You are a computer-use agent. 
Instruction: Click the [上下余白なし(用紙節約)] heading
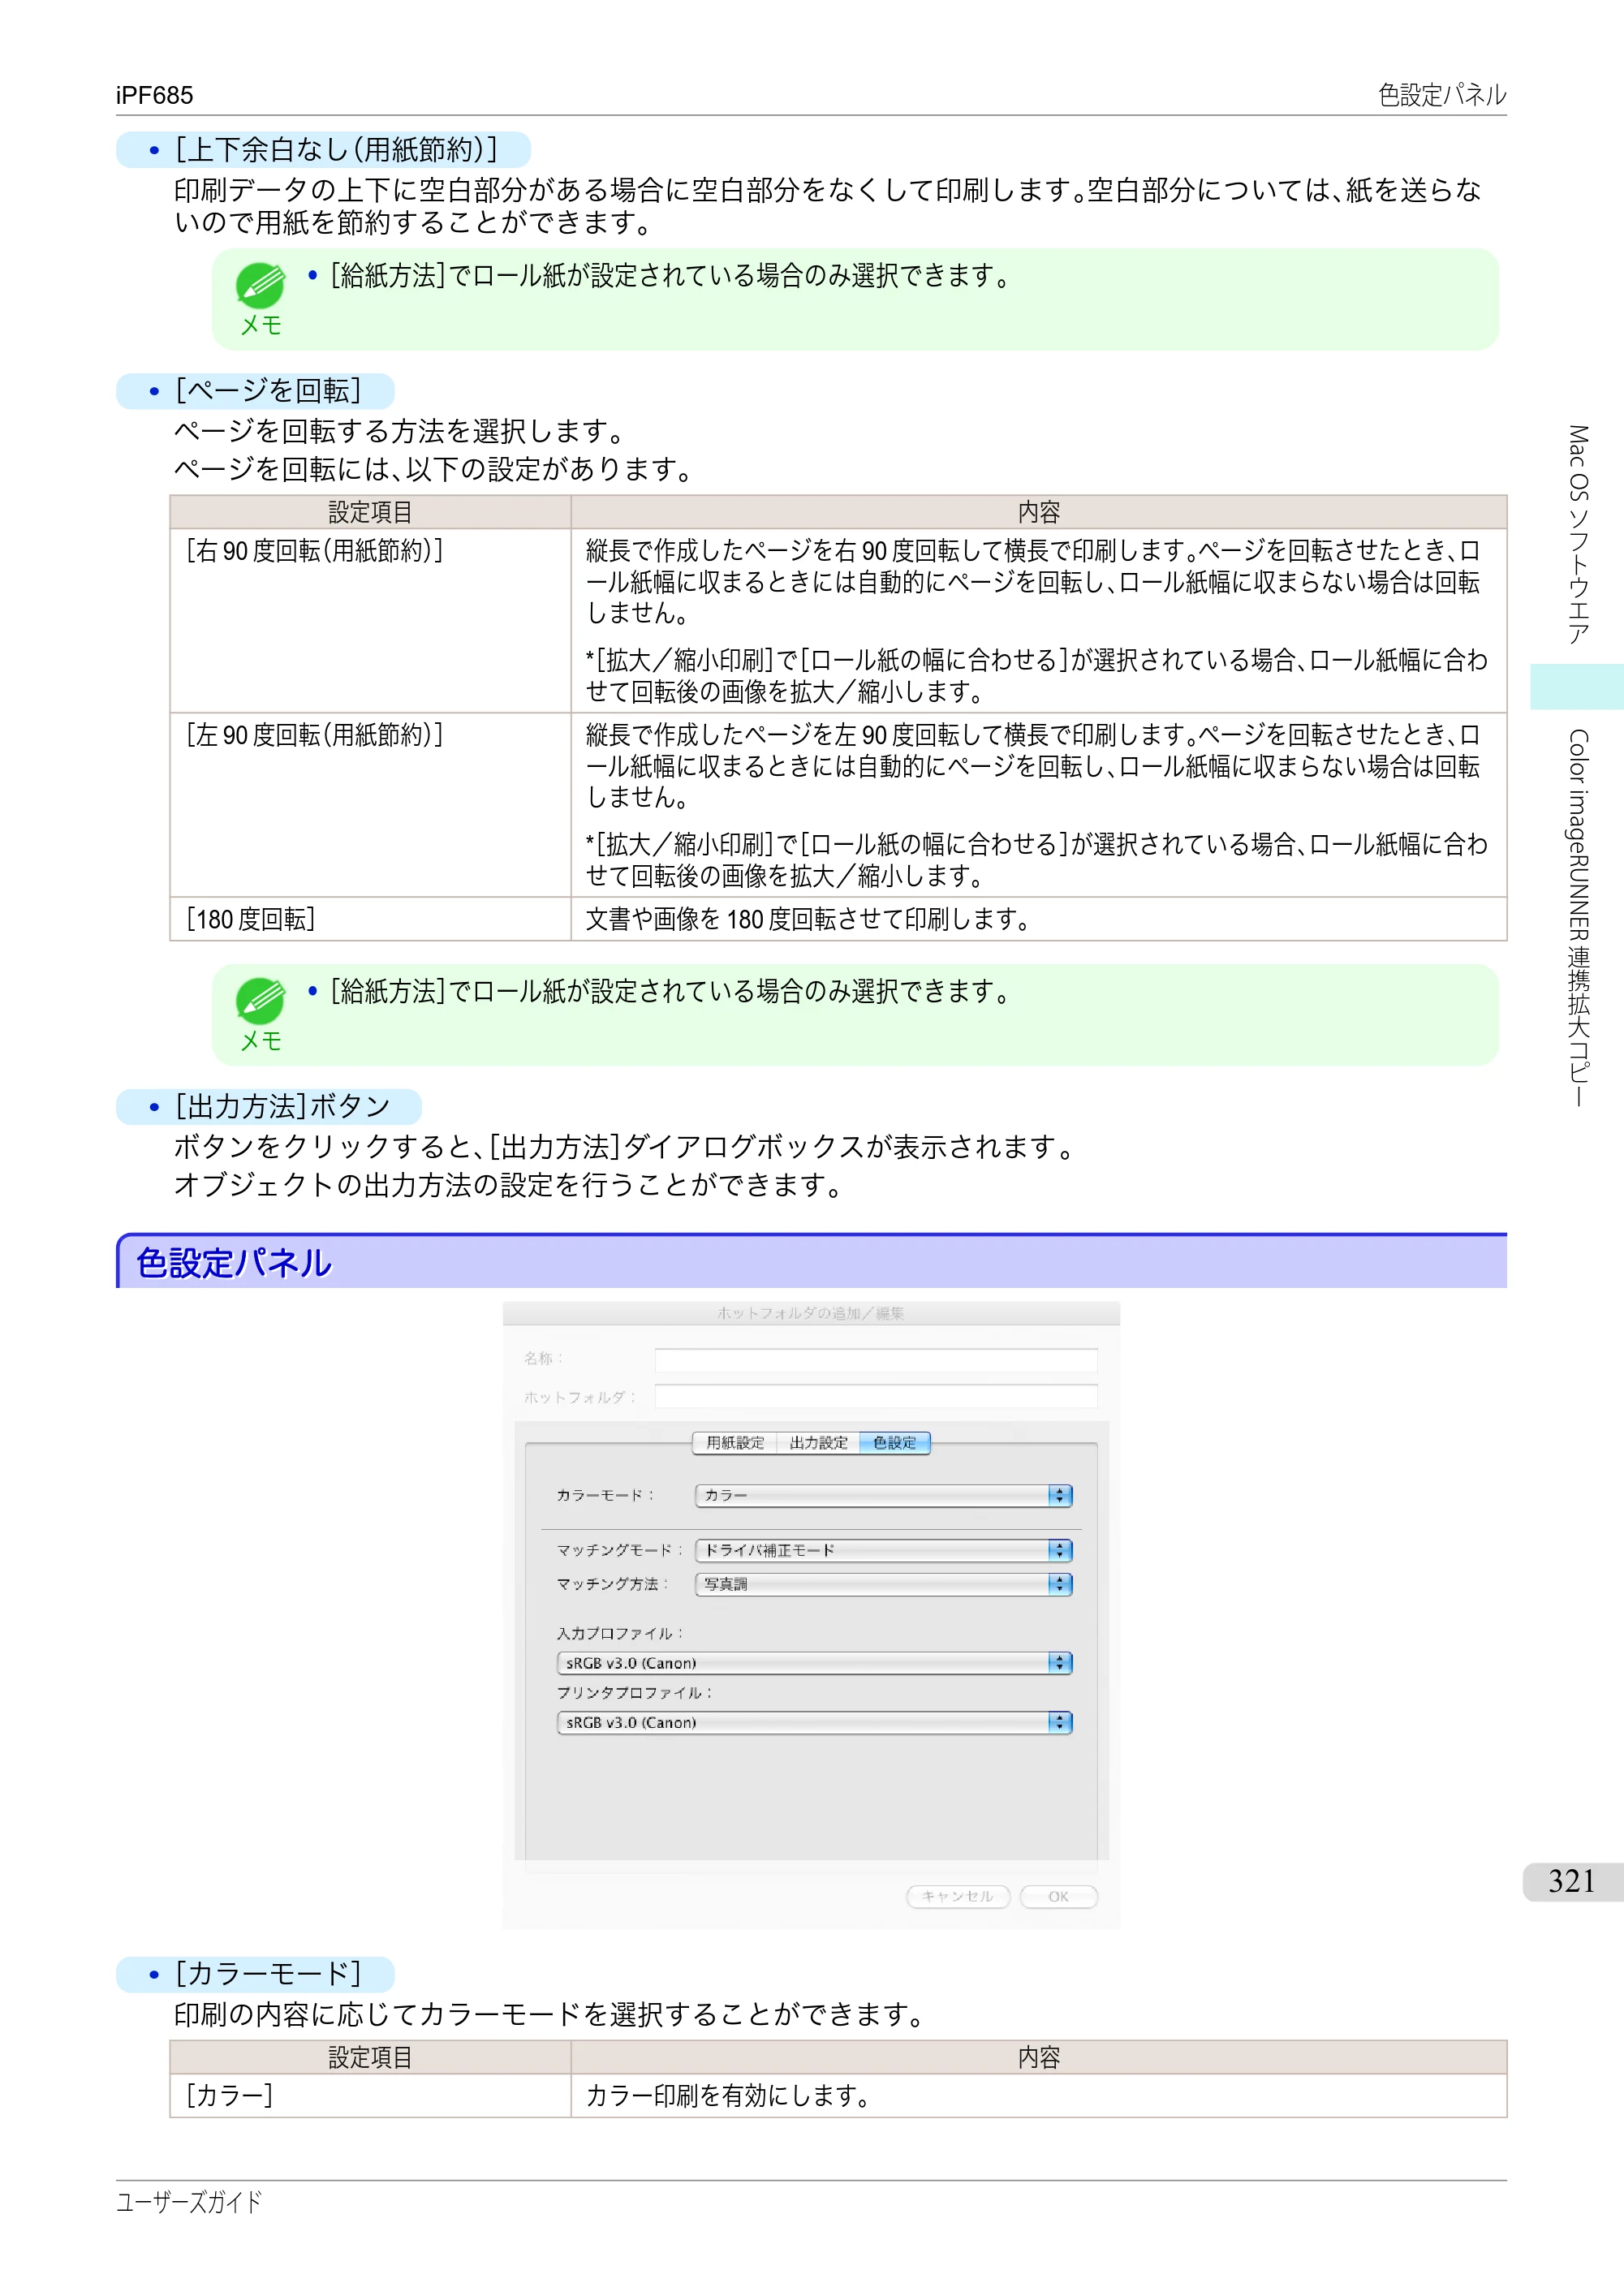(336, 150)
